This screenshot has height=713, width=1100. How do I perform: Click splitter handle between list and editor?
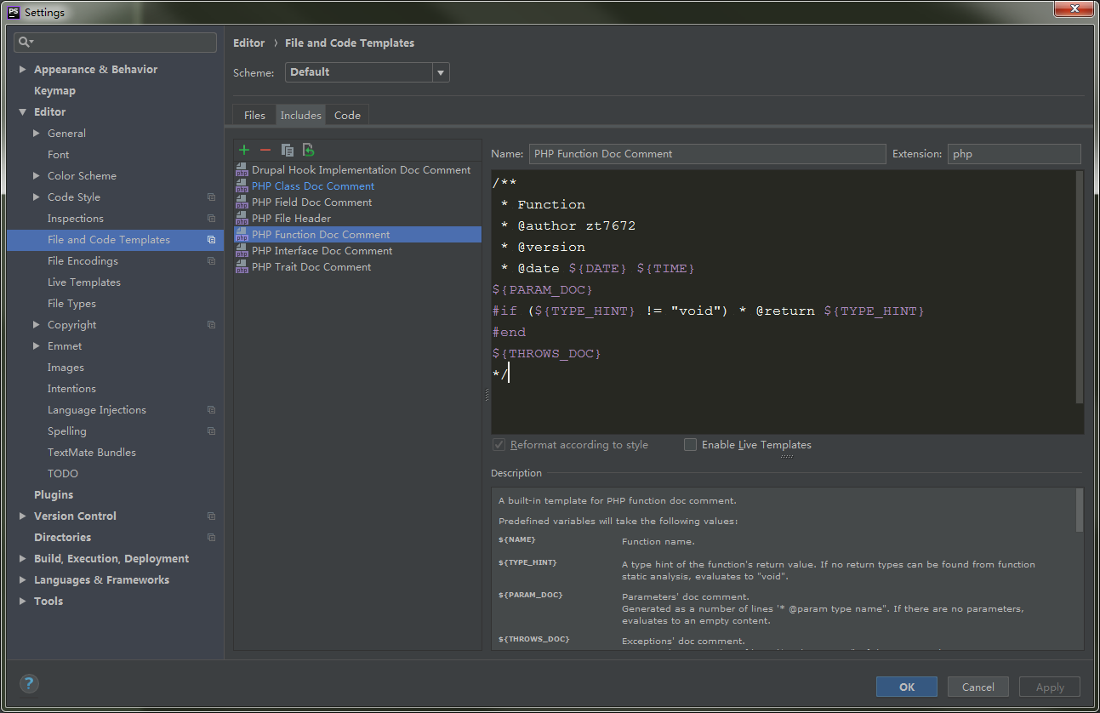click(487, 395)
